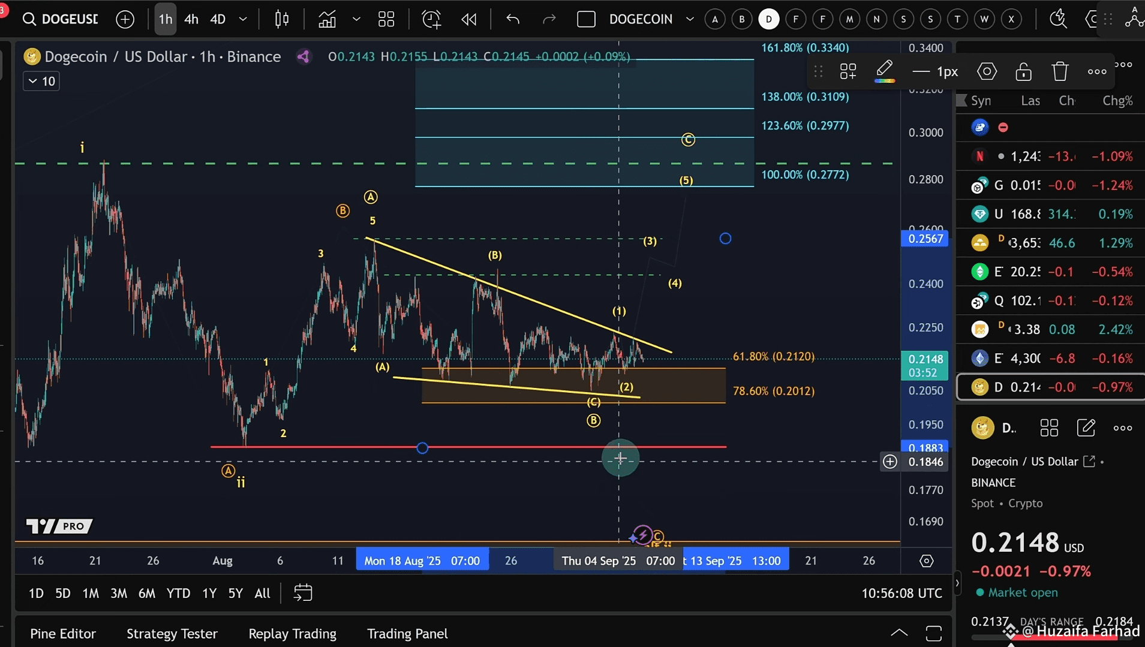Add order at 0.1846 price plus
The width and height of the screenshot is (1145, 647).
tap(890, 462)
